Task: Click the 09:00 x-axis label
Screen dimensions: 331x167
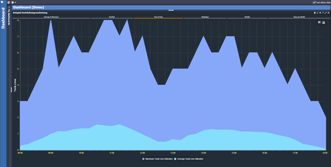Action: (51, 153)
